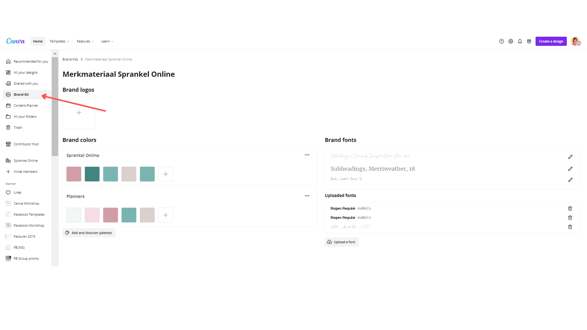Open Planners palette three-dot menu
587x330 pixels.
click(307, 196)
